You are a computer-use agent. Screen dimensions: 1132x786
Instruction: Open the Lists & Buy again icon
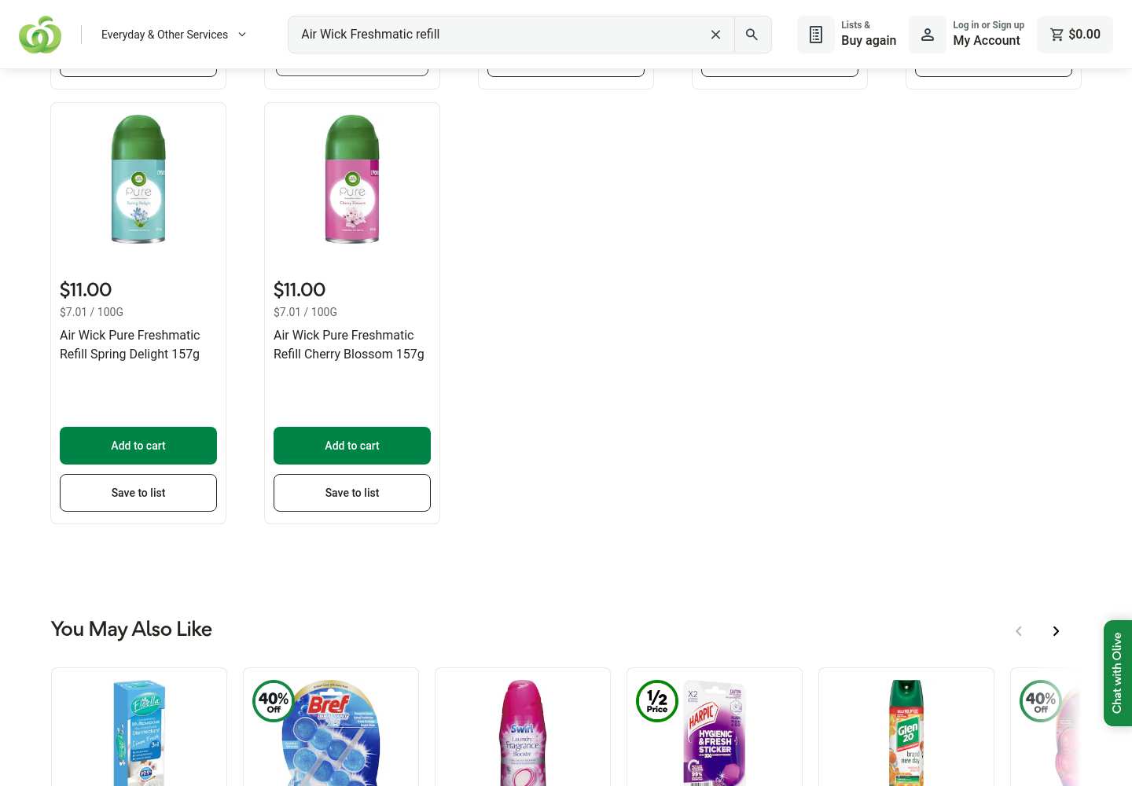click(x=816, y=35)
